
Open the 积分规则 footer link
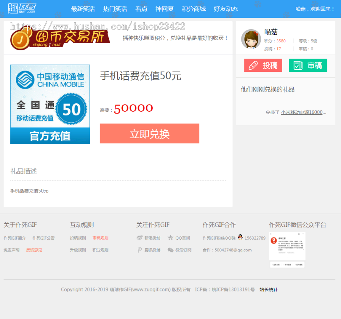(x=100, y=250)
